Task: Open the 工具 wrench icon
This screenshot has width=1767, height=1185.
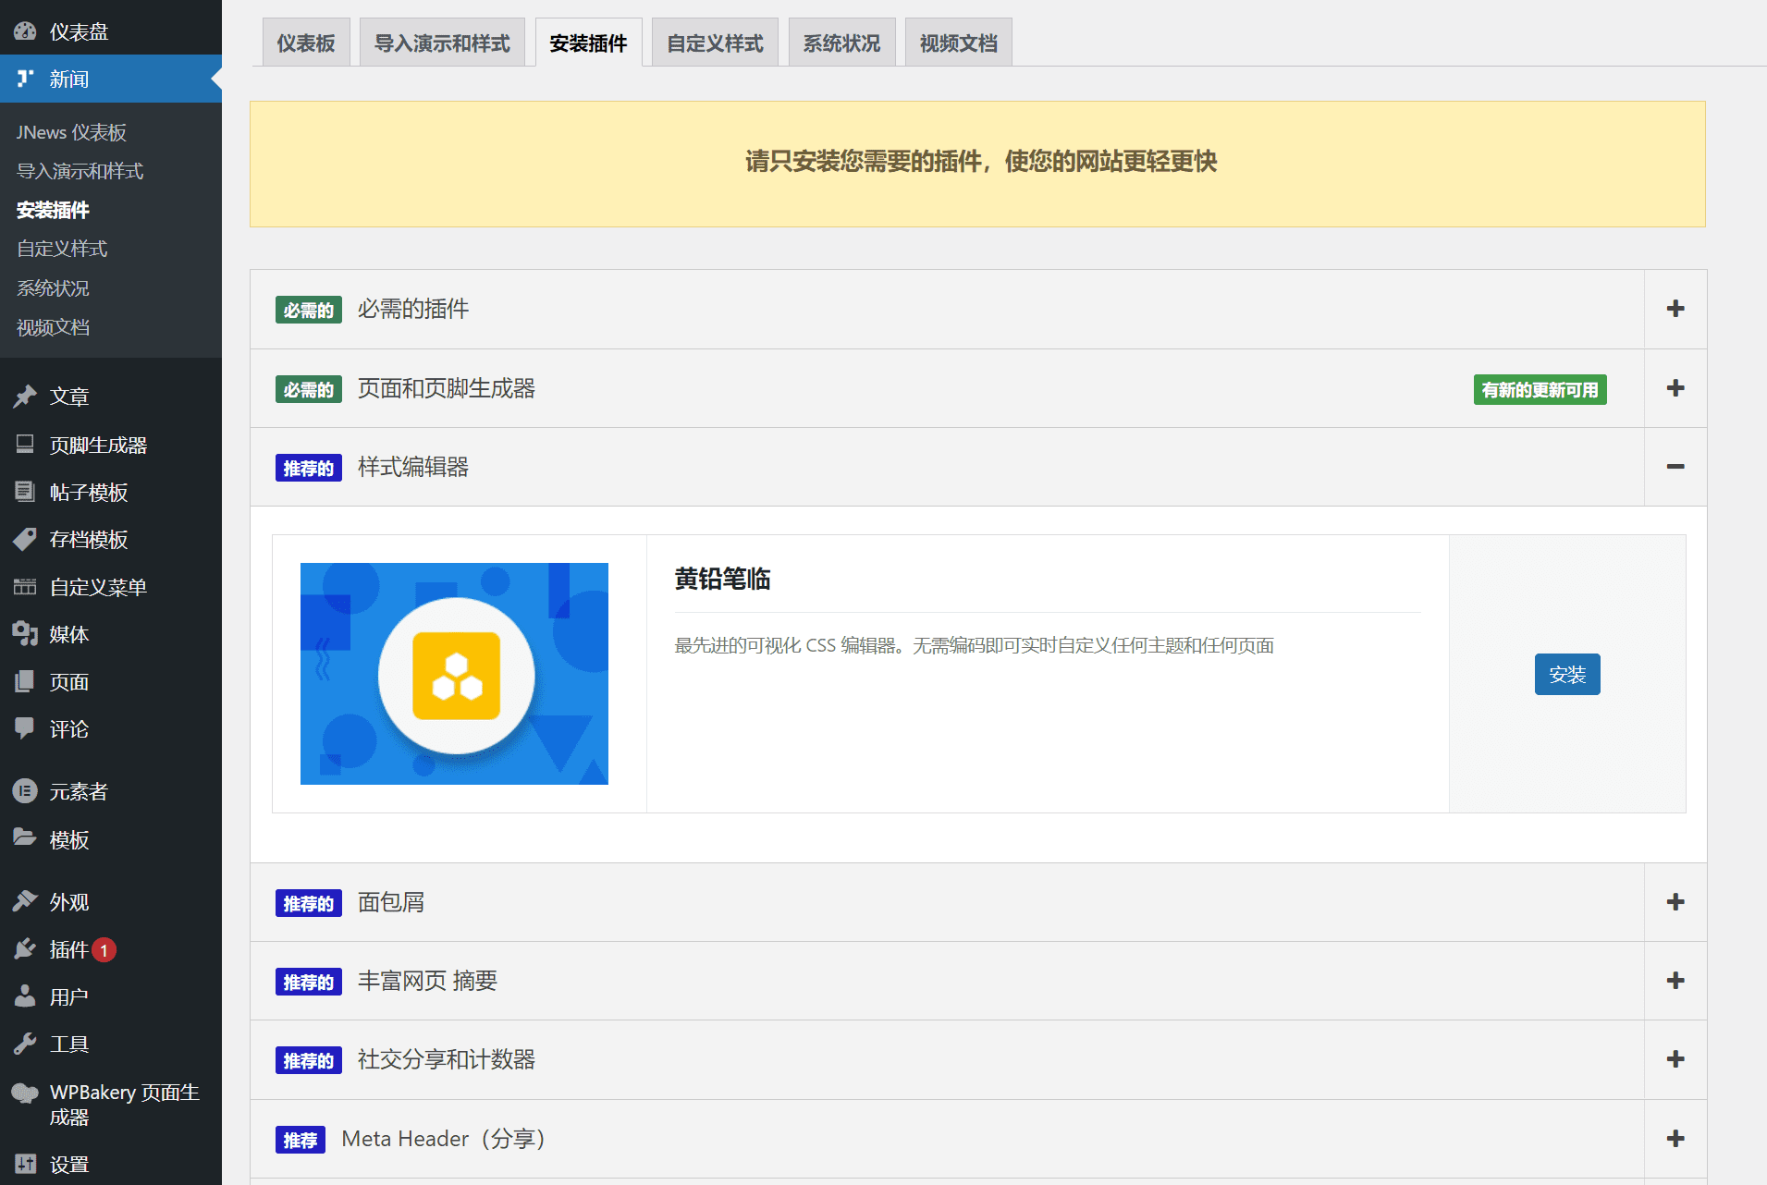Action: pos(25,1044)
